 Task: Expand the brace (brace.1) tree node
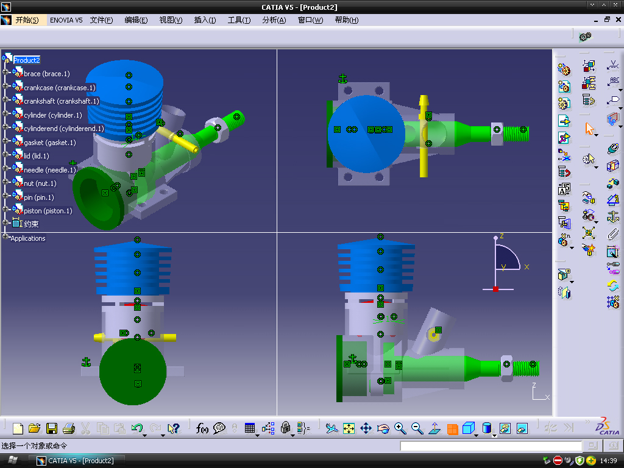(5, 73)
